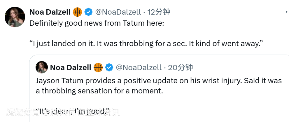Click the verified badge in the quoted tweet

[109, 67]
